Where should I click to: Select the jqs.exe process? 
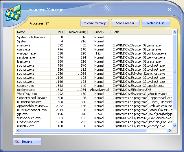pyautogui.click(x=94, y=114)
